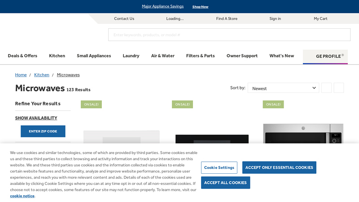
Task: Follow the cookie notice link
Action: (22, 196)
